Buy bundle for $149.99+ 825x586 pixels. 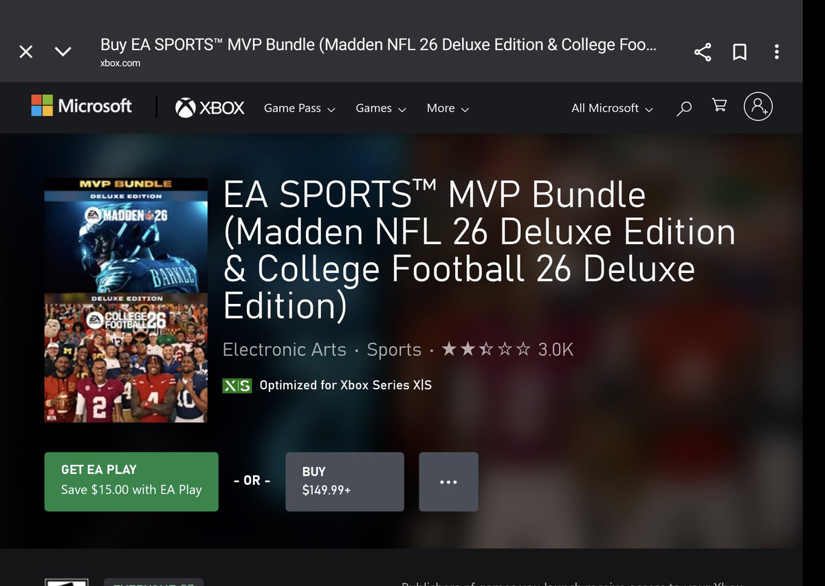point(344,481)
